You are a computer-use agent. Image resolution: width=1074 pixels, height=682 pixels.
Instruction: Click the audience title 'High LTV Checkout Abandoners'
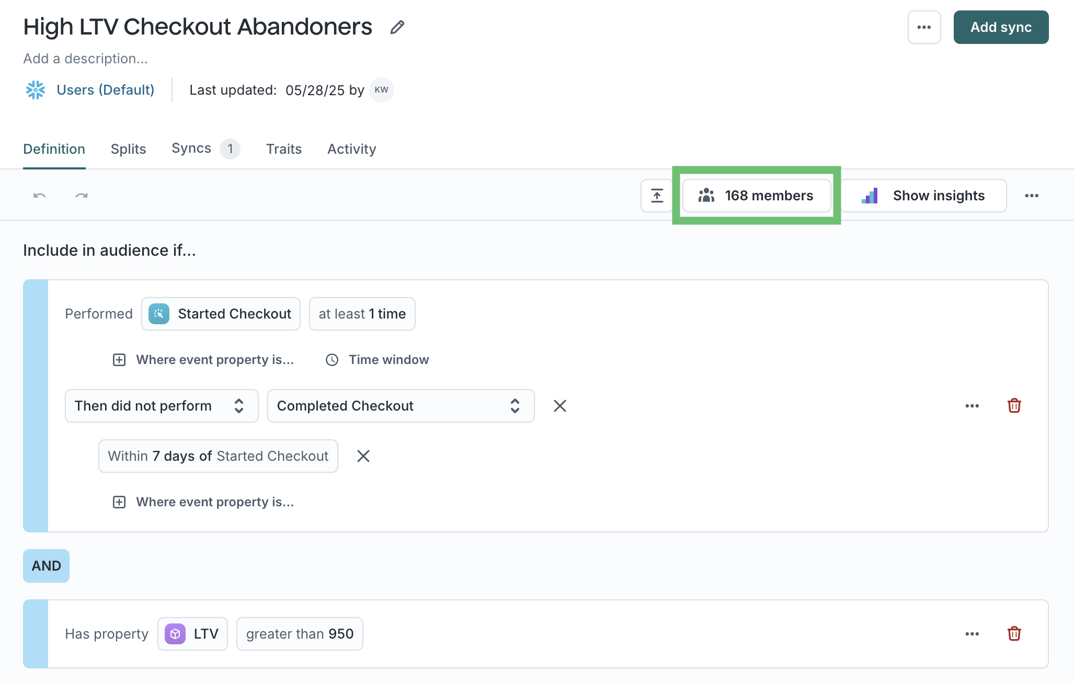(198, 27)
